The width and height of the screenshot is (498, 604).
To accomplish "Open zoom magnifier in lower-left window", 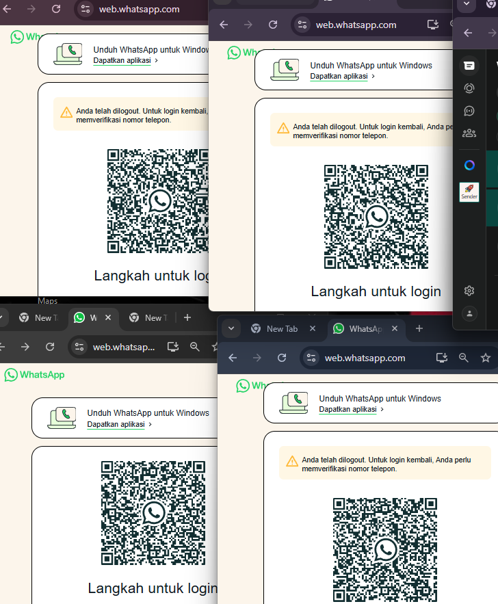I will click(195, 347).
